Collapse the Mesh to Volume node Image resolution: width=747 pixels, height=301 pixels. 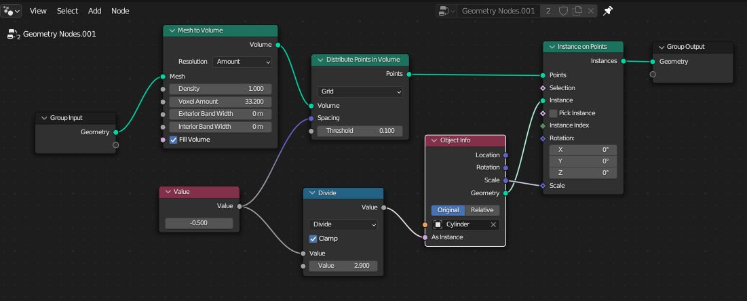[172, 31]
